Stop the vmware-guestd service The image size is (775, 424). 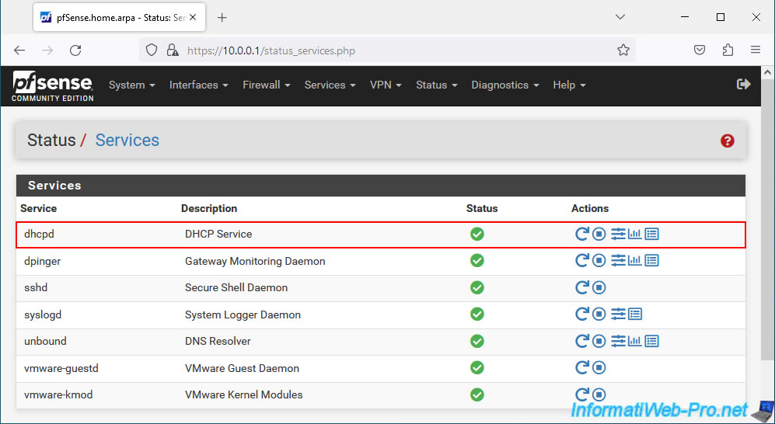(x=599, y=368)
